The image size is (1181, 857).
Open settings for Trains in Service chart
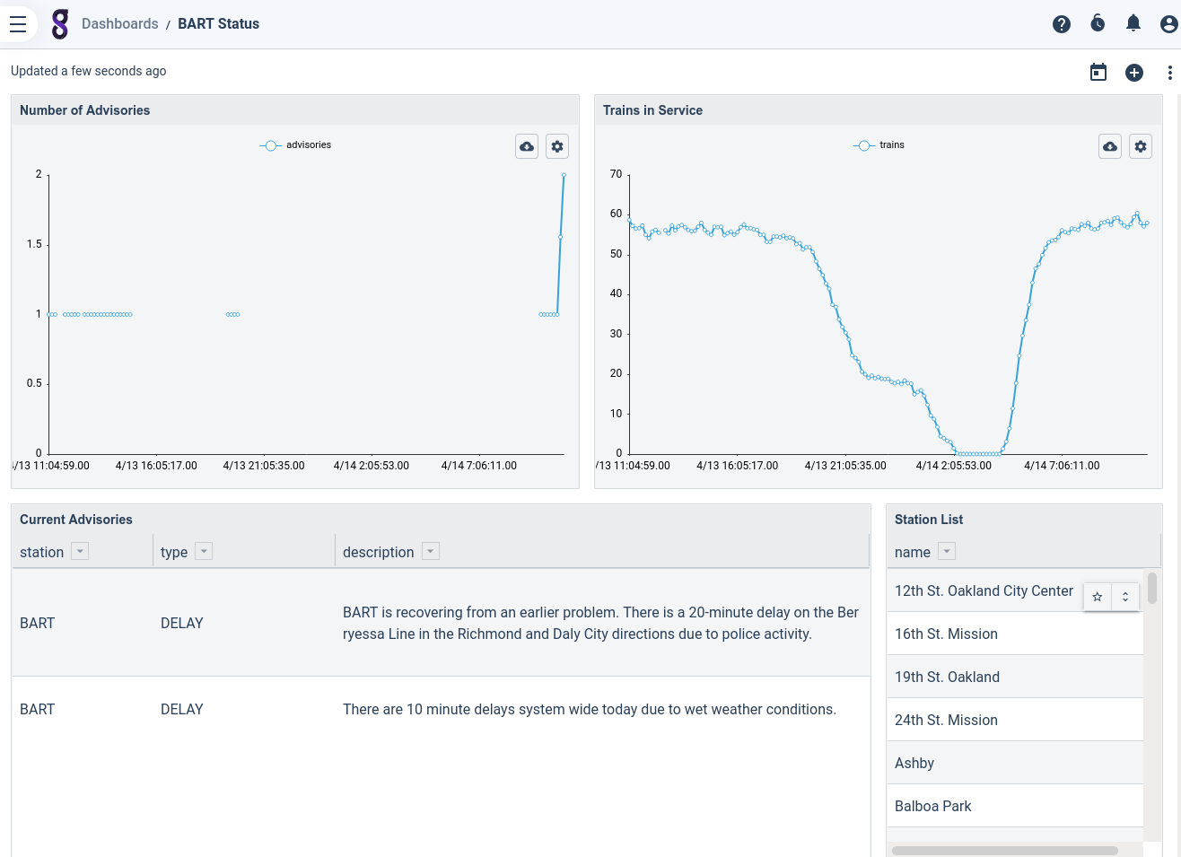click(x=1141, y=146)
